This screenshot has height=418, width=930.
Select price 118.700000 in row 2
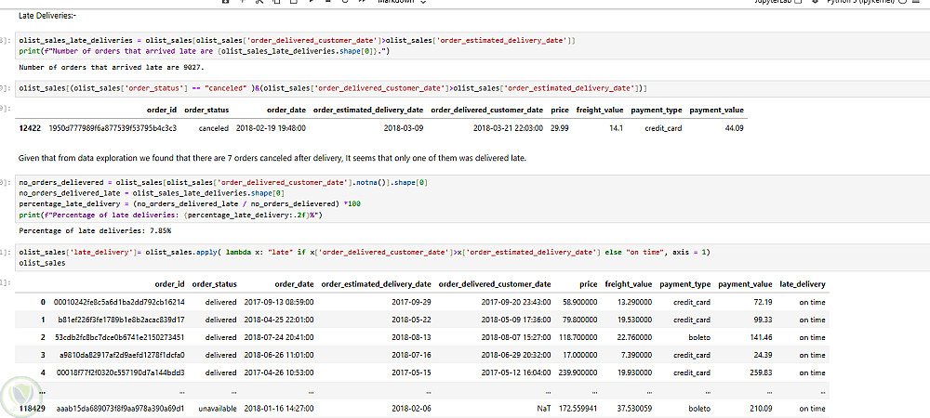coord(578,337)
